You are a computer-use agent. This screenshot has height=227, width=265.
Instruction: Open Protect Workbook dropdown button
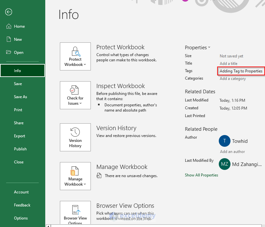[76, 56]
